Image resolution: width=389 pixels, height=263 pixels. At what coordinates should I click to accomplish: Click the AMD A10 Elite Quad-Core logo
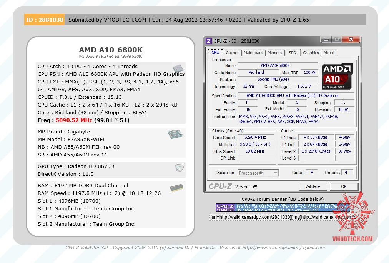point(337,76)
